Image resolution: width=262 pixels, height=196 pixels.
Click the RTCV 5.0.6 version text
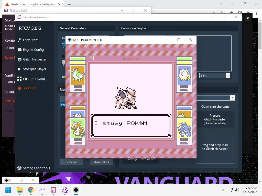30,28
